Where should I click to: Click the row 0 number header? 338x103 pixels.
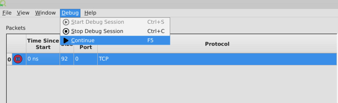[9, 59]
